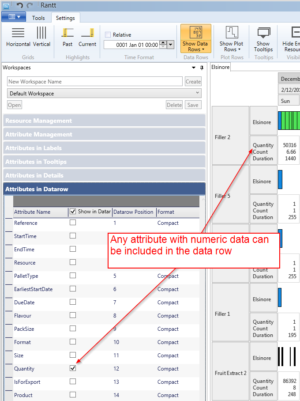Open the Default Workspace dropdown
Image resolution: width=300 pixels, height=401 pixels.
pos(104,94)
